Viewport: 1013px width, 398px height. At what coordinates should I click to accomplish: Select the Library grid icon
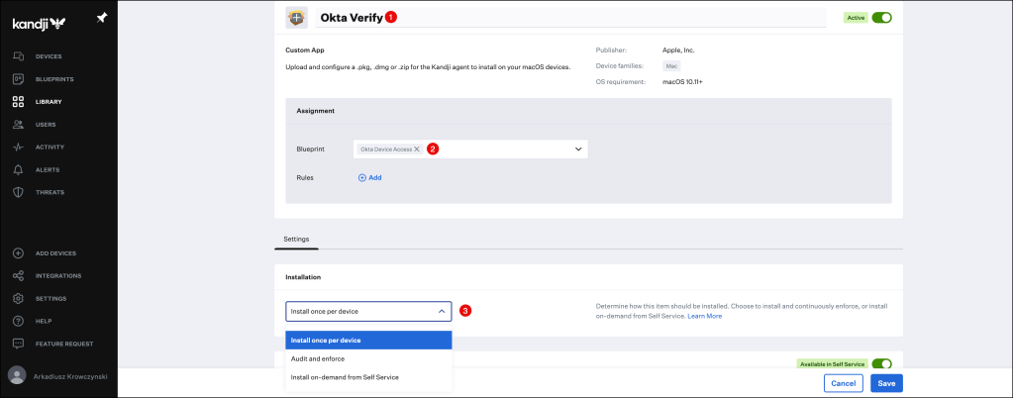[x=18, y=102]
